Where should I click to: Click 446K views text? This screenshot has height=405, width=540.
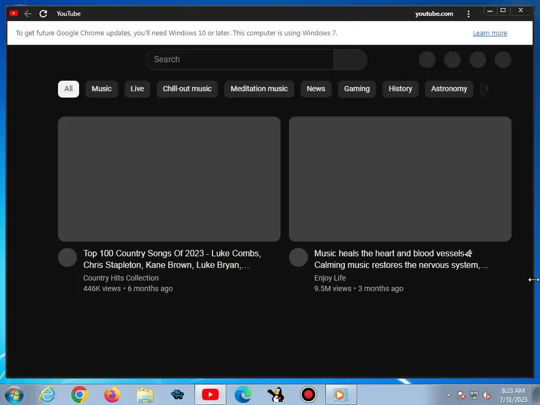(x=102, y=288)
